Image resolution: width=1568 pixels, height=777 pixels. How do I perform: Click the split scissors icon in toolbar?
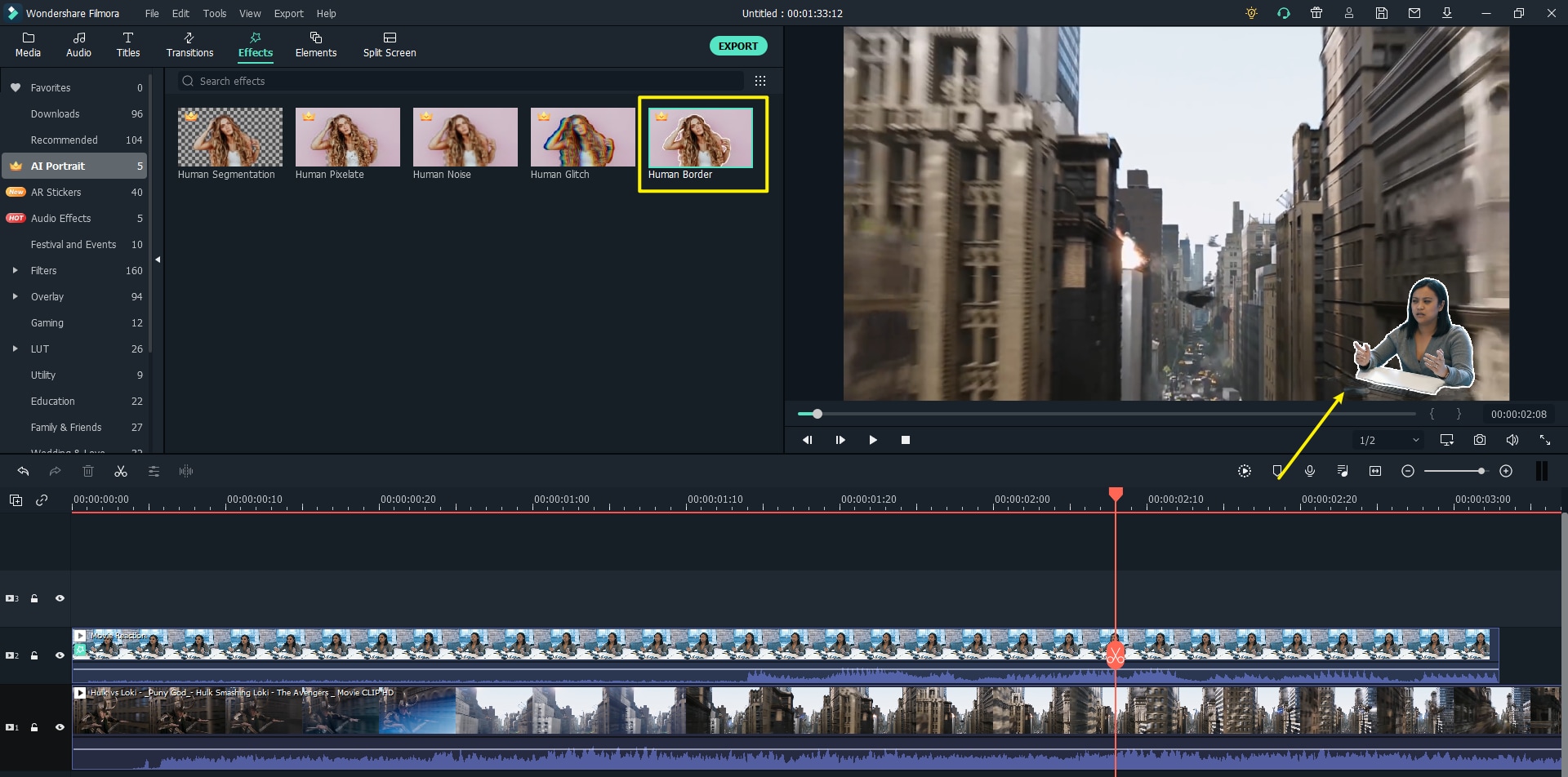pos(121,471)
